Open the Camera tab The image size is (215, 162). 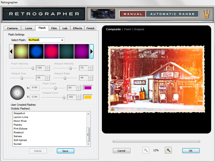12,28
